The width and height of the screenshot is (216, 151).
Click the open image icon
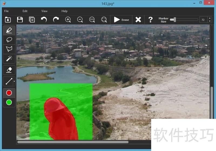(x=8, y=19)
